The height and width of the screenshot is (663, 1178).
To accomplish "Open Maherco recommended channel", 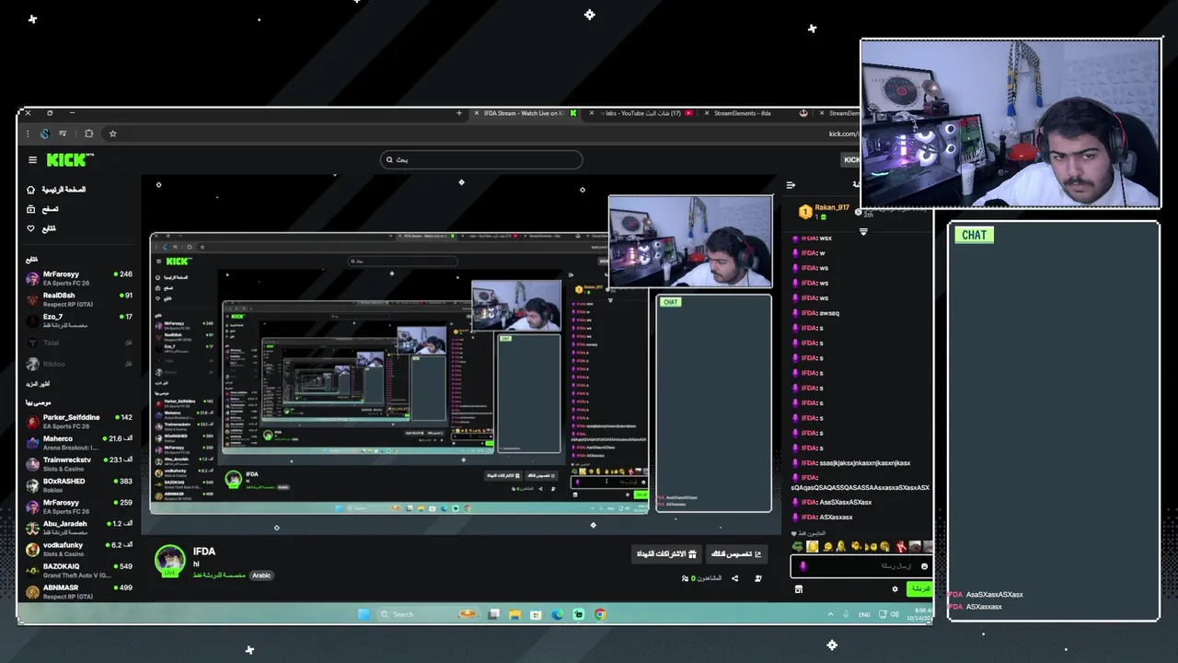I will 79,443.
